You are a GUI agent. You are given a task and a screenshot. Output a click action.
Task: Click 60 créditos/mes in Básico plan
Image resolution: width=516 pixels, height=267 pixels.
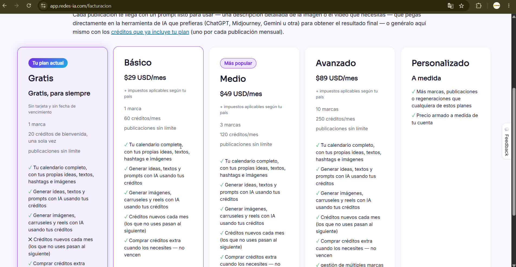coord(142,118)
